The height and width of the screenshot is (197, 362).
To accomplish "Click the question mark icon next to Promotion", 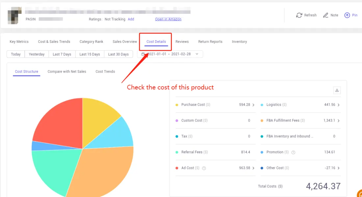I will [x=293, y=152].
